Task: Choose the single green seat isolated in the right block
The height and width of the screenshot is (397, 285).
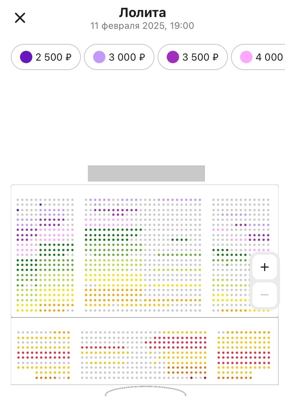Action: click(x=227, y=265)
